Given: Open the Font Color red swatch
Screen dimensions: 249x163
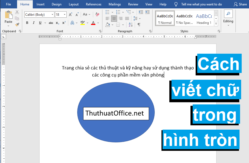Looking at the screenshot, I should pyautogui.click(x=93, y=23).
